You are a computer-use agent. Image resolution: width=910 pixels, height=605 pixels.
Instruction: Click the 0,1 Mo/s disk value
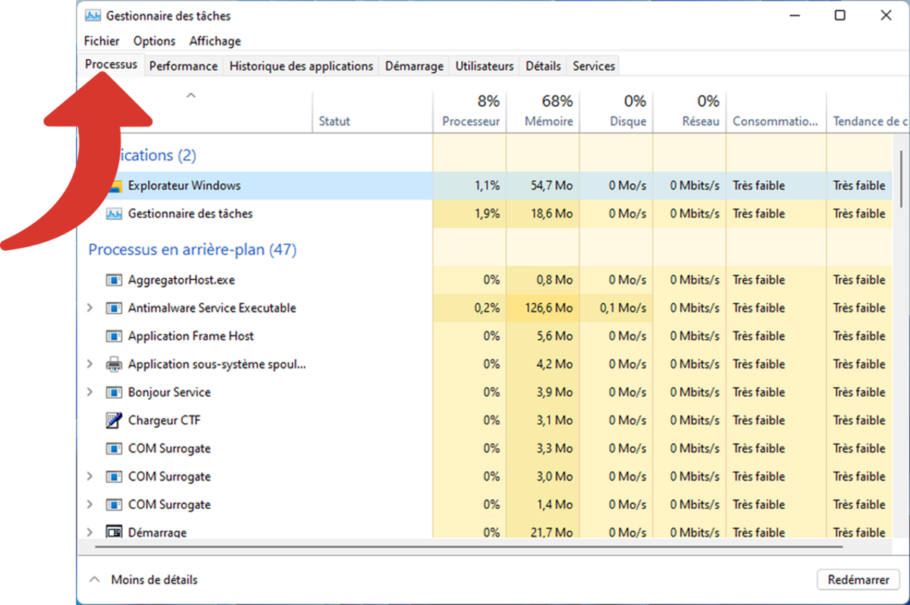pyautogui.click(x=616, y=308)
